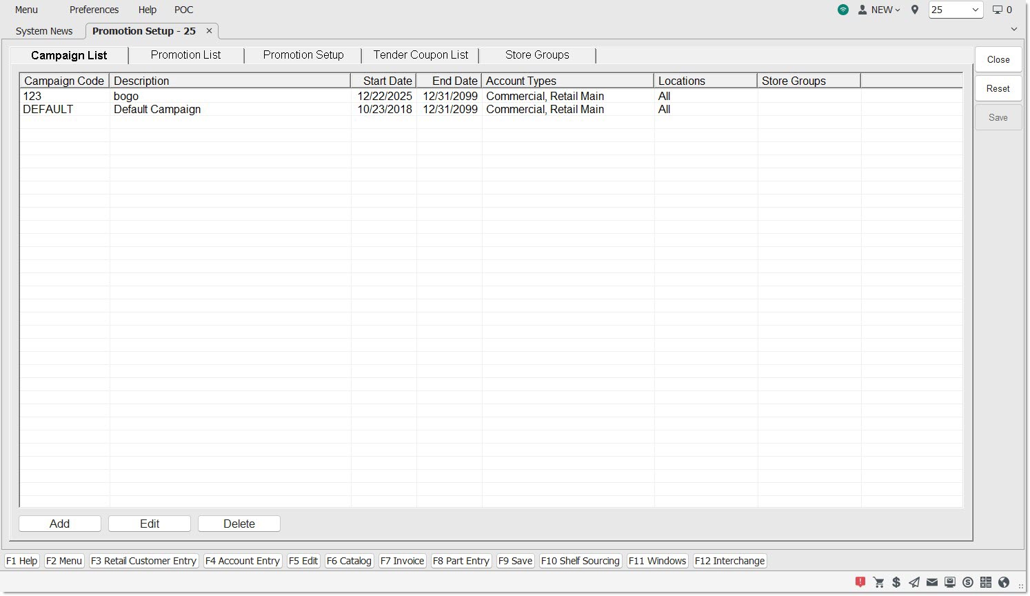Click the green Wi-Fi connection status icon
The image size is (1030, 596).
click(843, 10)
